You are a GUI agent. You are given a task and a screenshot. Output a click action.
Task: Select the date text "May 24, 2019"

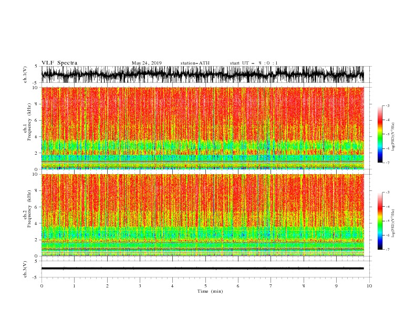(x=147, y=63)
